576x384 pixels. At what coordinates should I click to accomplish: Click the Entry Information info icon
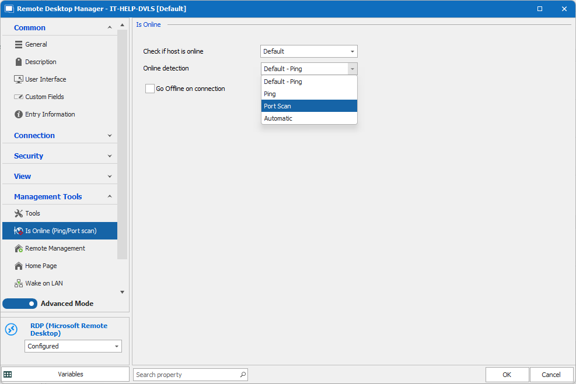coord(19,114)
